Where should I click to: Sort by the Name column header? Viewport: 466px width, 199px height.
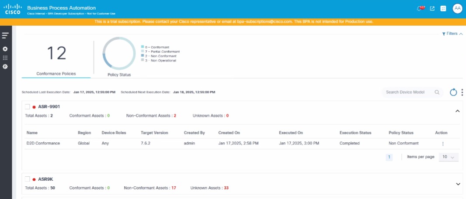[32, 133]
